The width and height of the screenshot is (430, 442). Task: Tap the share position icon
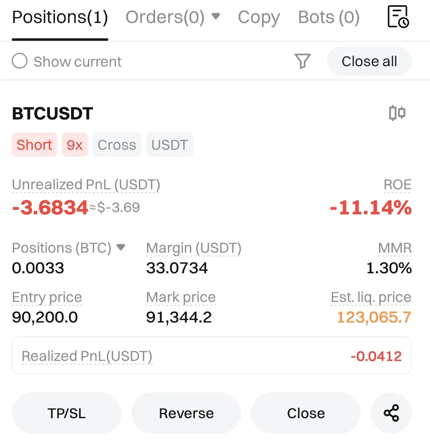(x=391, y=413)
